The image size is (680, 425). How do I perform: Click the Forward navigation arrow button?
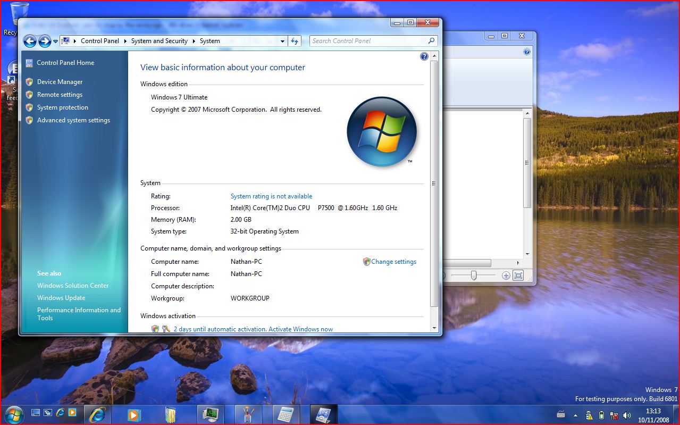pyautogui.click(x=45, y=41)
